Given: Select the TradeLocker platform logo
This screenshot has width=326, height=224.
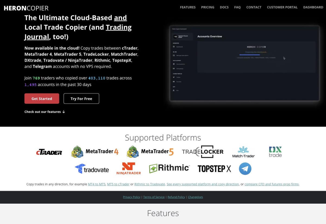Looking at the screenshot, I should [x=203, y=152].
